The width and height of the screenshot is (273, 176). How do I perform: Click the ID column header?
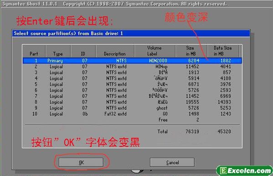83,51
